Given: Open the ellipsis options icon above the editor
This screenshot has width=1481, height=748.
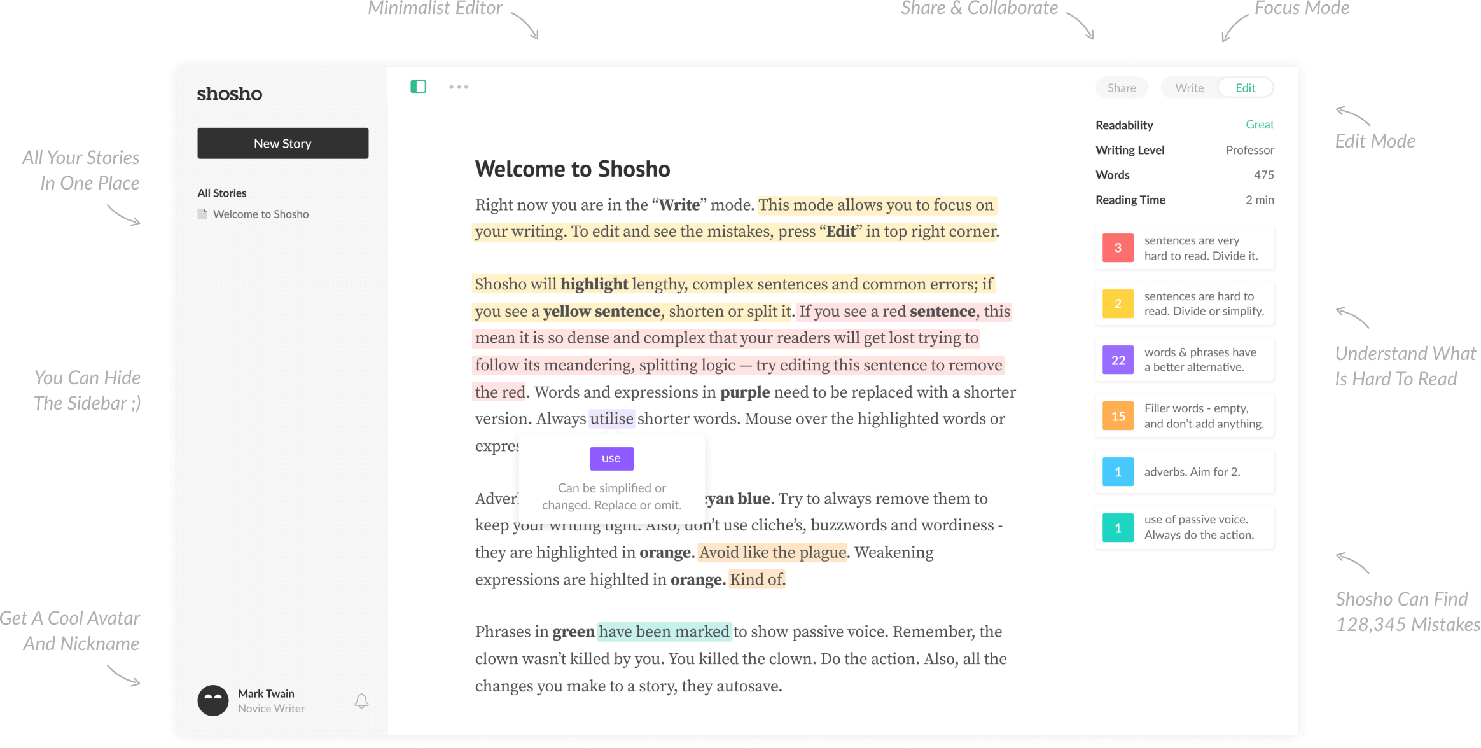Looking at the screenshot, I should click(458, 87).
